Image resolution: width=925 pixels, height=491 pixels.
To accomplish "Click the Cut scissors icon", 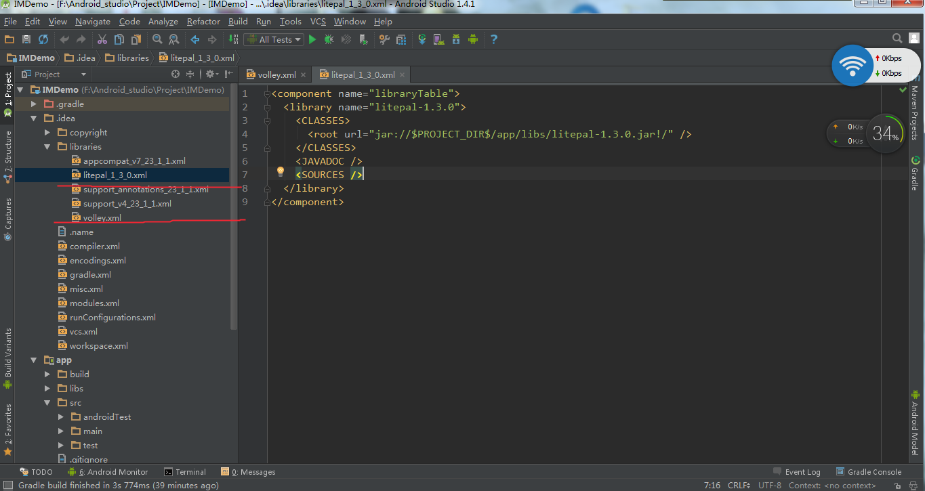I will 102,39.
